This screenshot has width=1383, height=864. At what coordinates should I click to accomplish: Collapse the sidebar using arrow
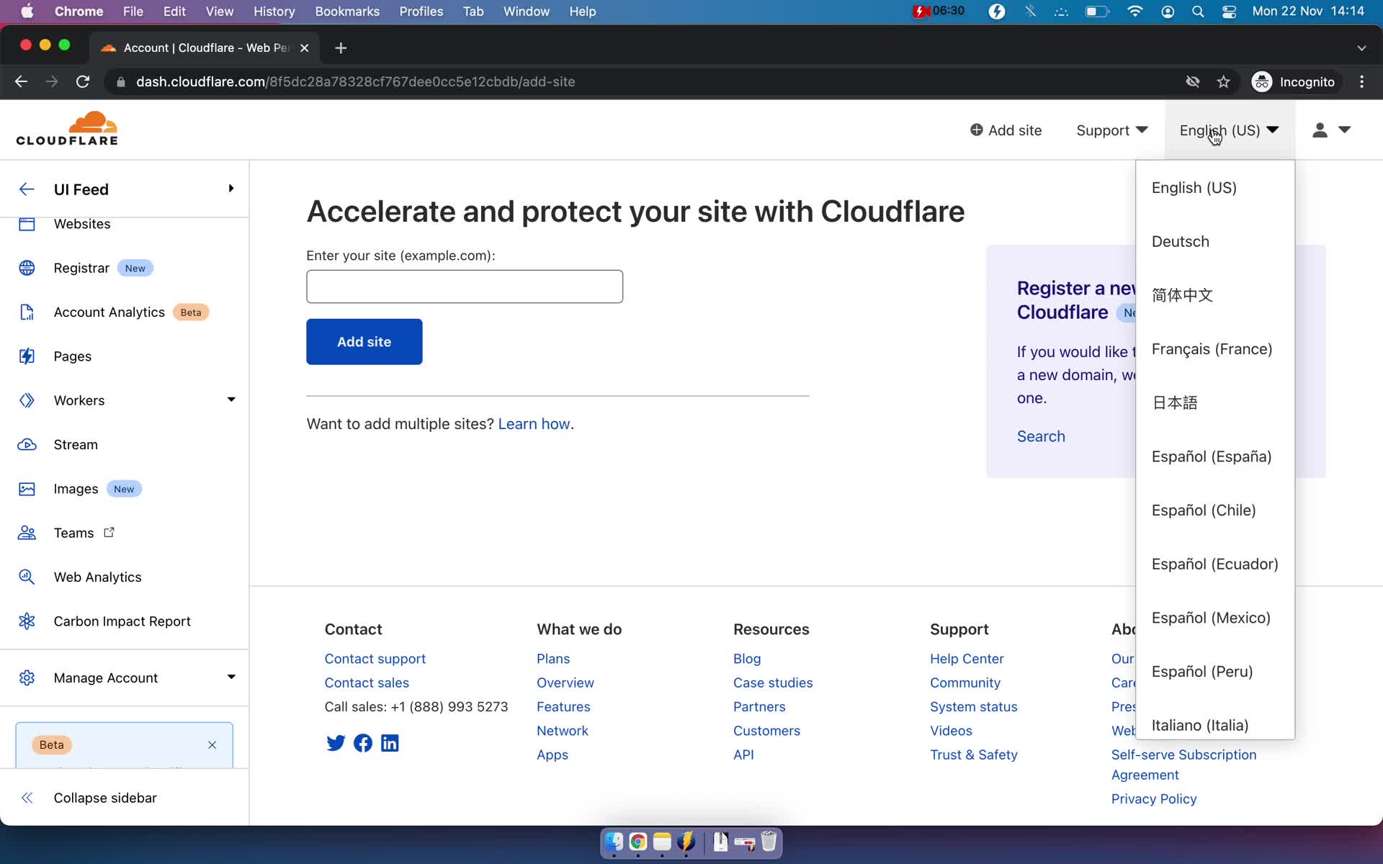point(27,797)
